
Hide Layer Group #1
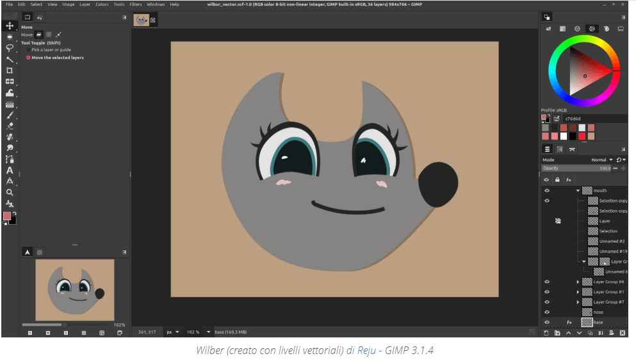tap(547, 292)
